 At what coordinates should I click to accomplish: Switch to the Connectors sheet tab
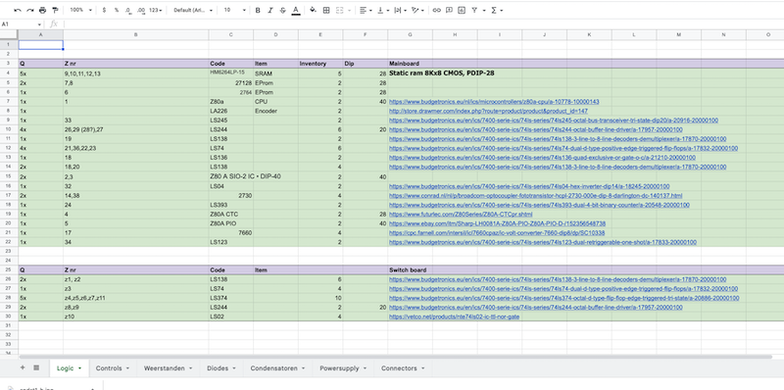(403, 368)
